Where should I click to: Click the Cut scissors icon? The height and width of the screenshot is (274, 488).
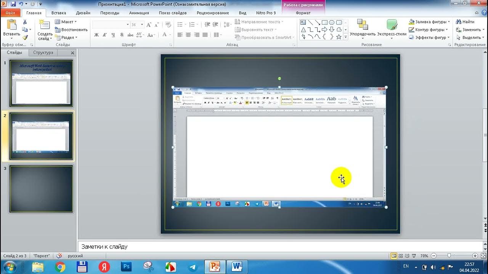(x=25, y=22)
